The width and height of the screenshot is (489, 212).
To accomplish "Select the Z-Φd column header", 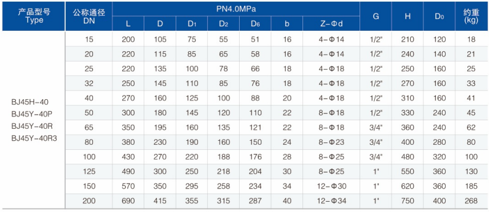I will (331, 24).
